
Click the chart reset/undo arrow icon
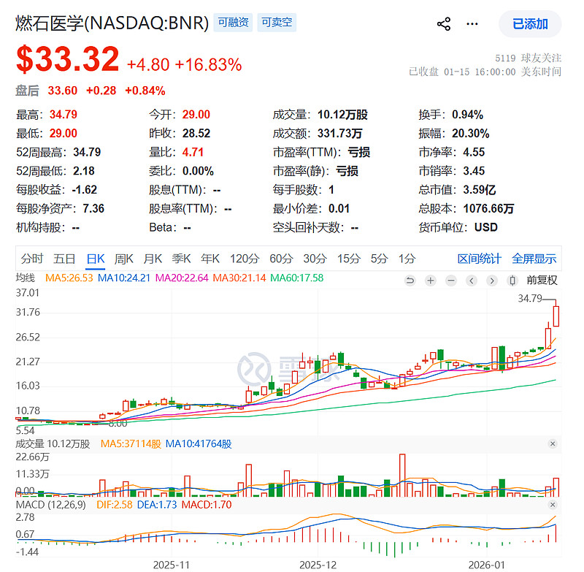tap(410, 281)
